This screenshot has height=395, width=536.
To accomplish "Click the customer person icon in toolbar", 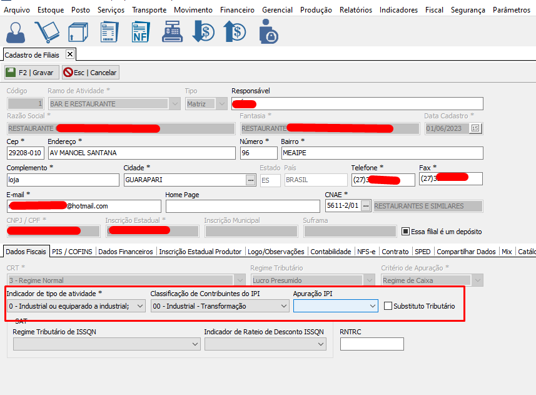I will point(17,32).
